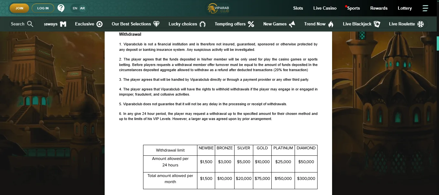439x195 pixels.
Task: Click the Live Roulette wheel icon
Action: [421, 24]
